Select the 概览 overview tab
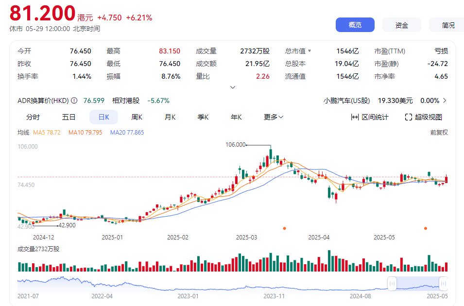464x306 pixels. (x=355, y=25)
